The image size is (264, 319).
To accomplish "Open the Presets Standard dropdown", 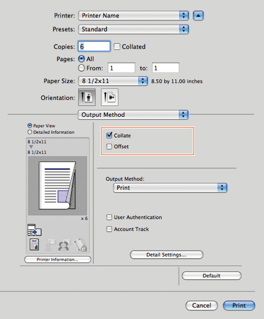I will [134, 29].
